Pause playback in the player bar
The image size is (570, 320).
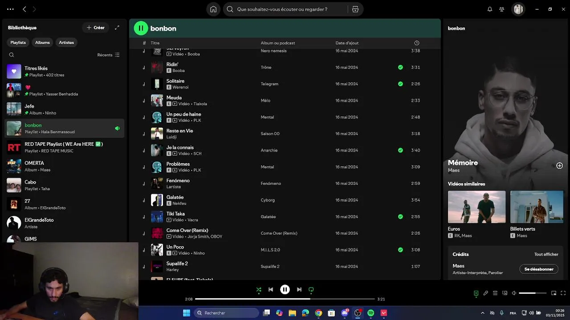tap(285, 290)
